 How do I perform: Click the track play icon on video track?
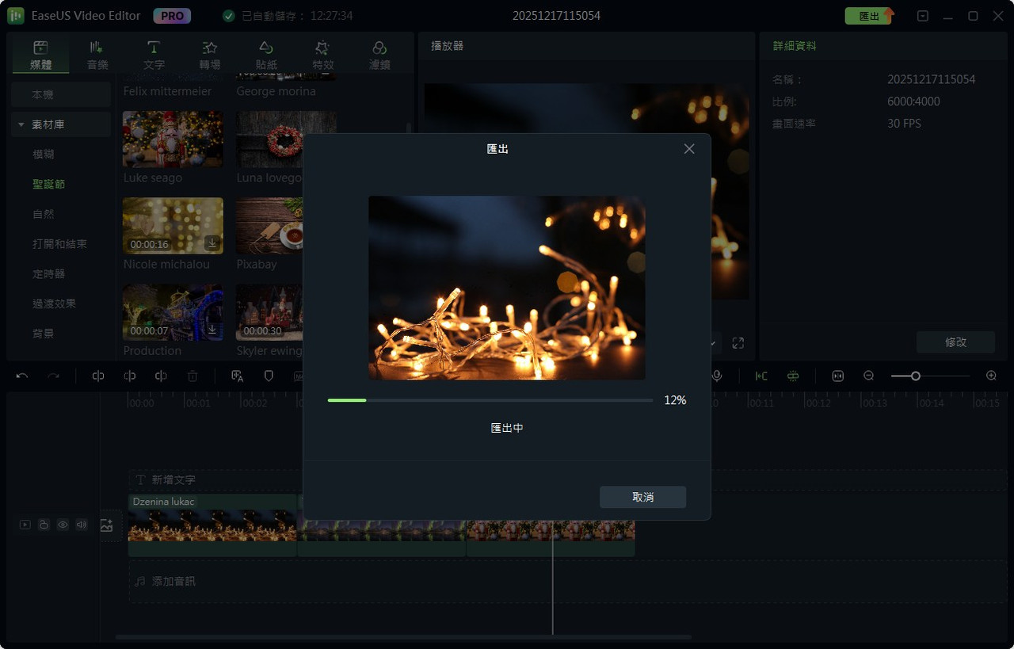point(25,525)
